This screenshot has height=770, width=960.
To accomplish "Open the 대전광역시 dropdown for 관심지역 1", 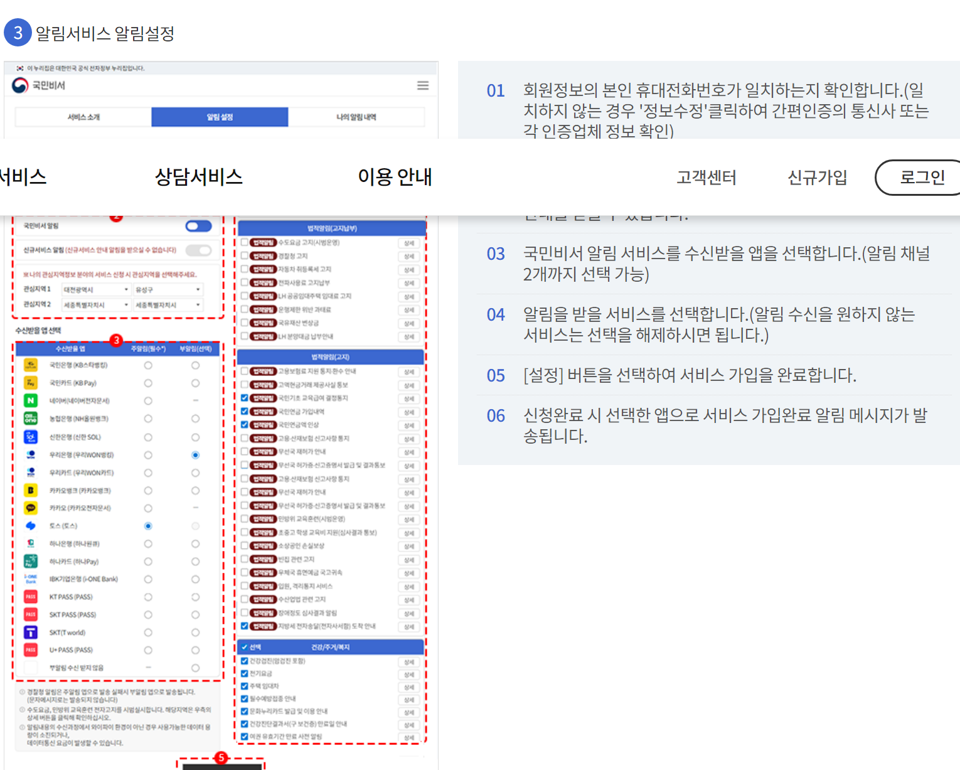I will 96,289.
